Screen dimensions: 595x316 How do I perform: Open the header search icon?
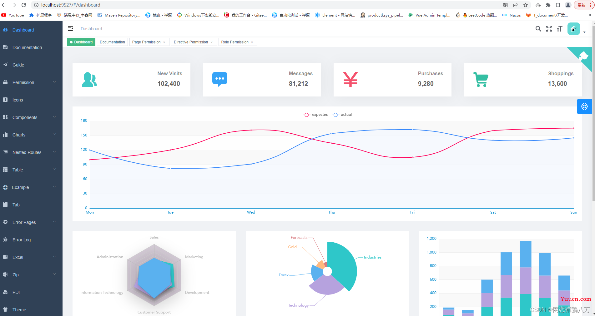tap(538, 29)
